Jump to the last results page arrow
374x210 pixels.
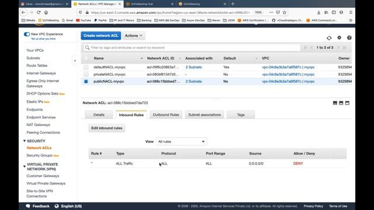(x=344, y=48)
